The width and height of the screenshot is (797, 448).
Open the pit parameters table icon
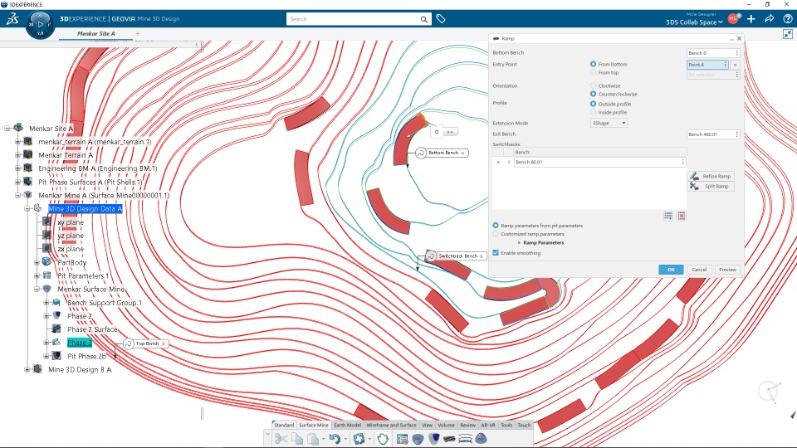402,439
